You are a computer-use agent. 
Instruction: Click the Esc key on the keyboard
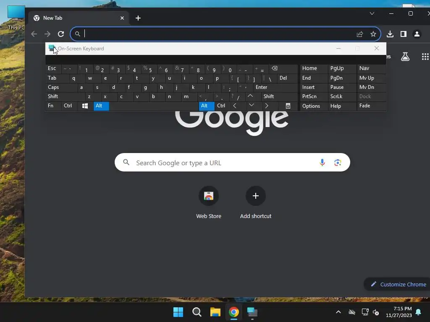(x=53, y=68)
